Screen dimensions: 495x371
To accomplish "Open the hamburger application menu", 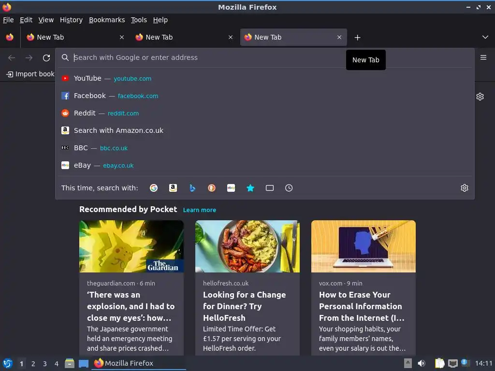I will click(483, 57).
